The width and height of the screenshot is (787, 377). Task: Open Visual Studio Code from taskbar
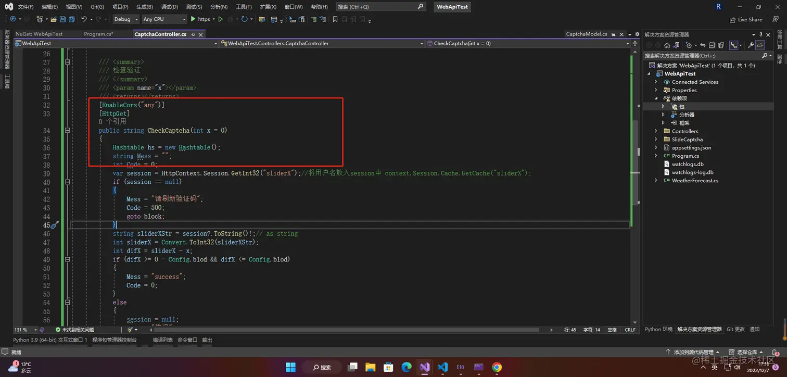point(443,367)
